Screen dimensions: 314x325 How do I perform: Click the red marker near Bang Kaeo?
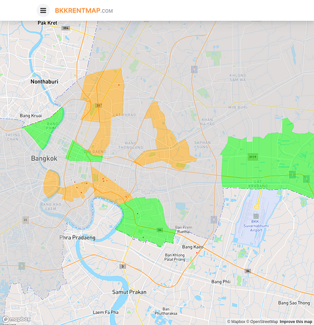coord(197,253)
